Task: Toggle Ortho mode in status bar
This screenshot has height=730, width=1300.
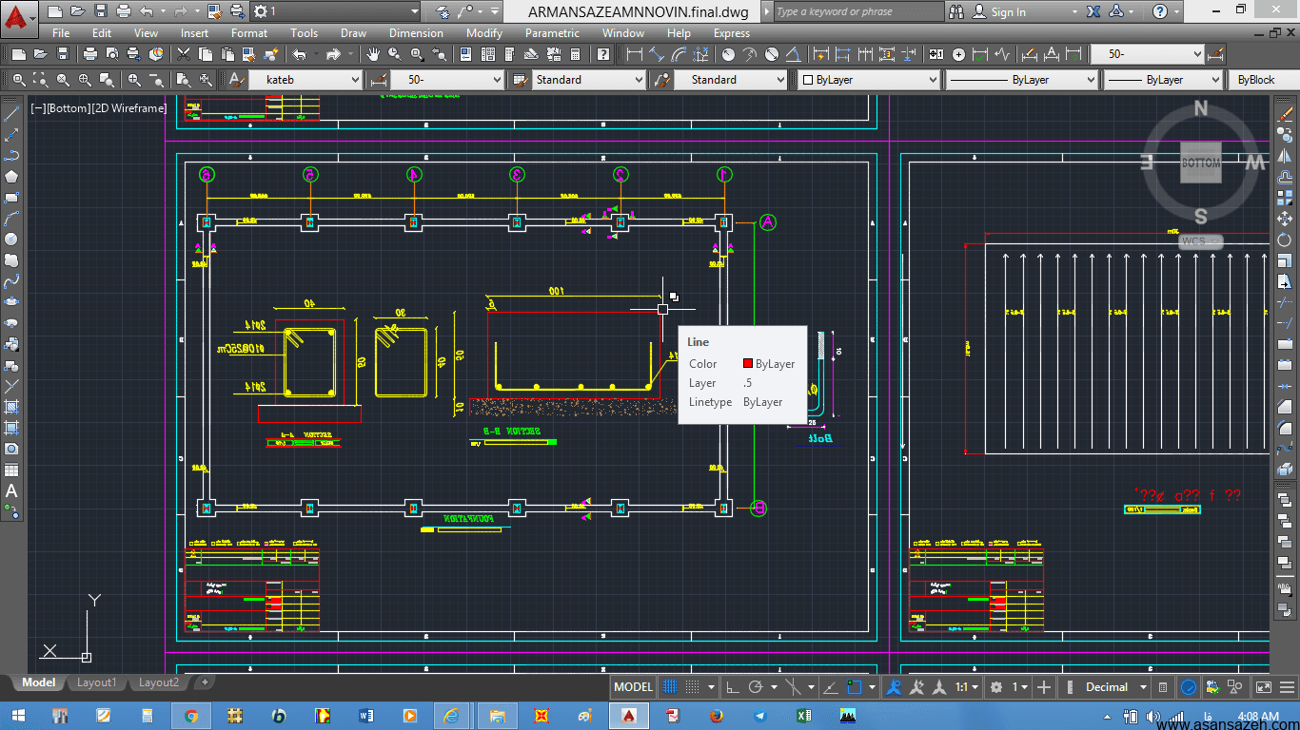Action: [732, 687]
